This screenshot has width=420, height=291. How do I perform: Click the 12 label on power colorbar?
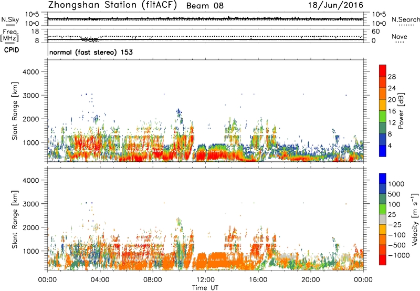[x=392, y=123]
